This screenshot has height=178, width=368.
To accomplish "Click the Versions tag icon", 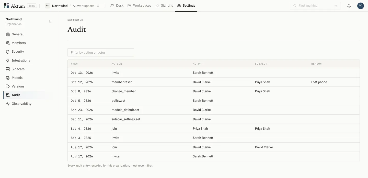I will point(8,86).
